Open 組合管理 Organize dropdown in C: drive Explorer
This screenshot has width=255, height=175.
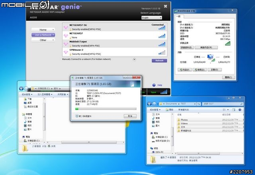[x=27, y=94]
